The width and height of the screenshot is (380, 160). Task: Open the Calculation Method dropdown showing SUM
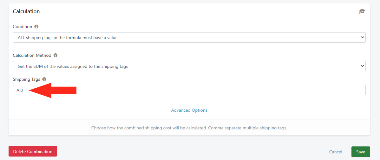[x=189, y=66]
